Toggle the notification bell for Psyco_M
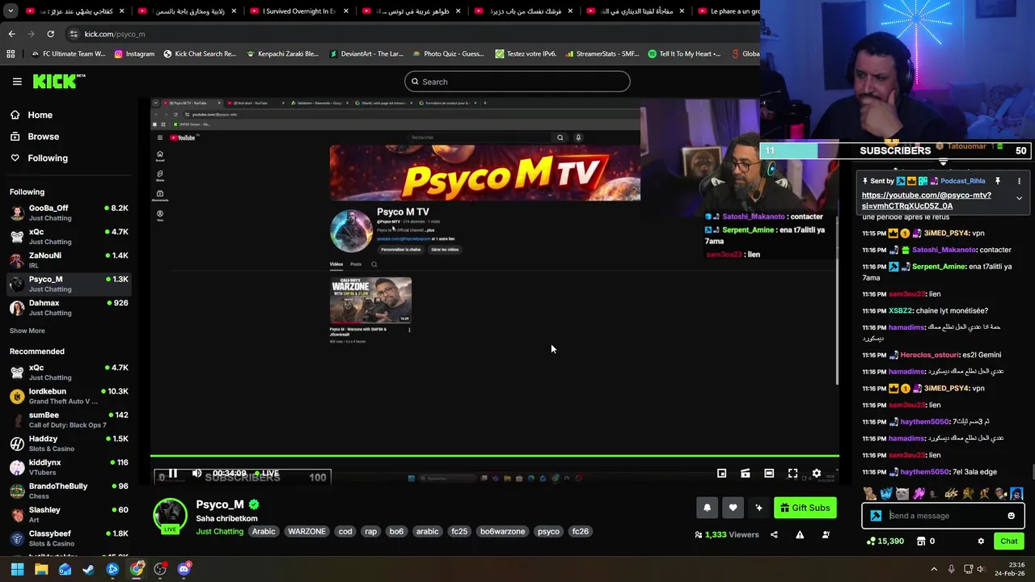This screenshot has height=582, width=1035. point(707,508)
